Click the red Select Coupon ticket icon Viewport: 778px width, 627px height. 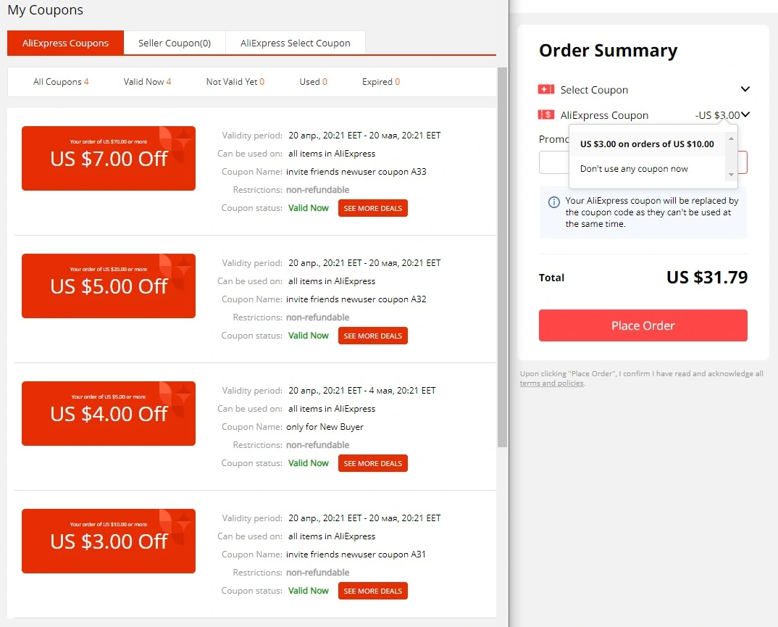(x=545, y=89)
